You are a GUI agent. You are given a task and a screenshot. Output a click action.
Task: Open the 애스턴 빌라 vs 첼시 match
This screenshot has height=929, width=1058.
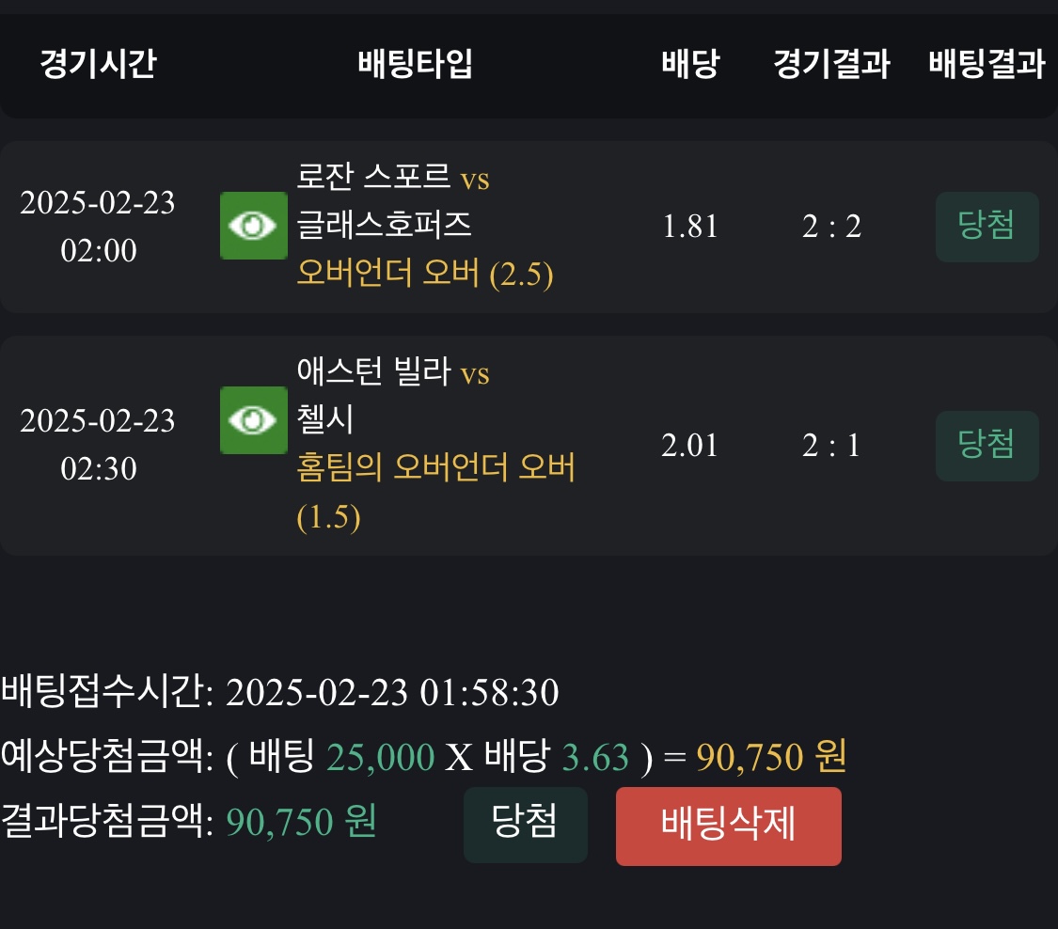tap(392, 396)
